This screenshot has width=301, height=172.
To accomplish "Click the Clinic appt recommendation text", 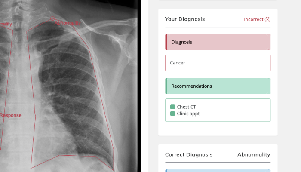I will pos(188,114).
